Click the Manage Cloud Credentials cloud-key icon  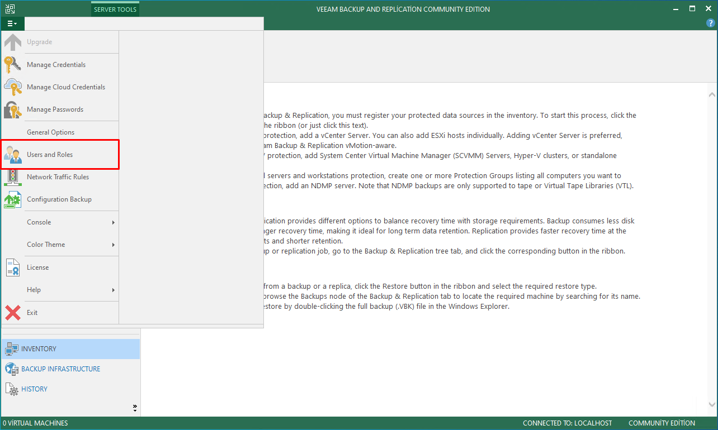pyautogui.click(x=13, y=87)
